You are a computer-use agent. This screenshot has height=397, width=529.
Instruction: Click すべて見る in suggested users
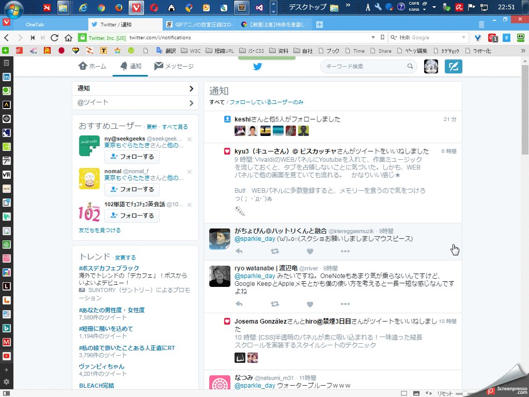pyautogui.click(x=175, y=127)
